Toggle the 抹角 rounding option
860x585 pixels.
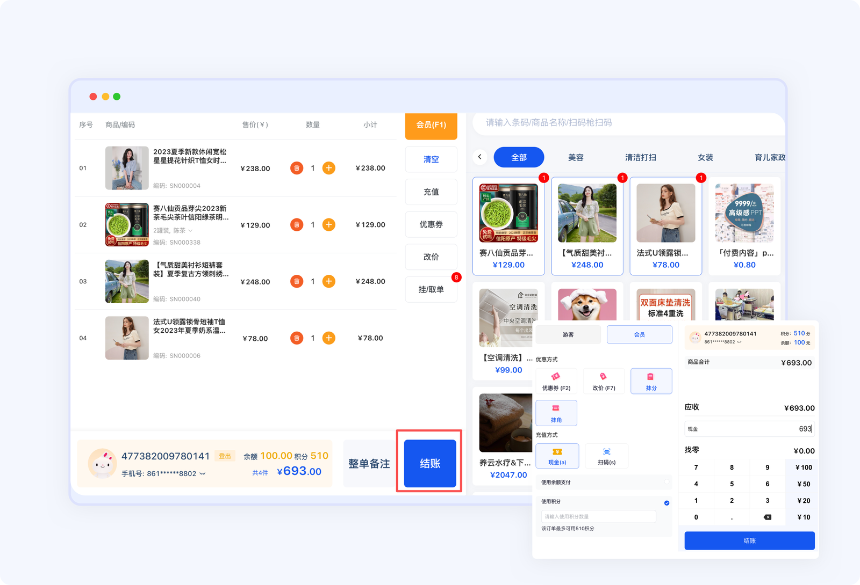[x=556, y=413]
